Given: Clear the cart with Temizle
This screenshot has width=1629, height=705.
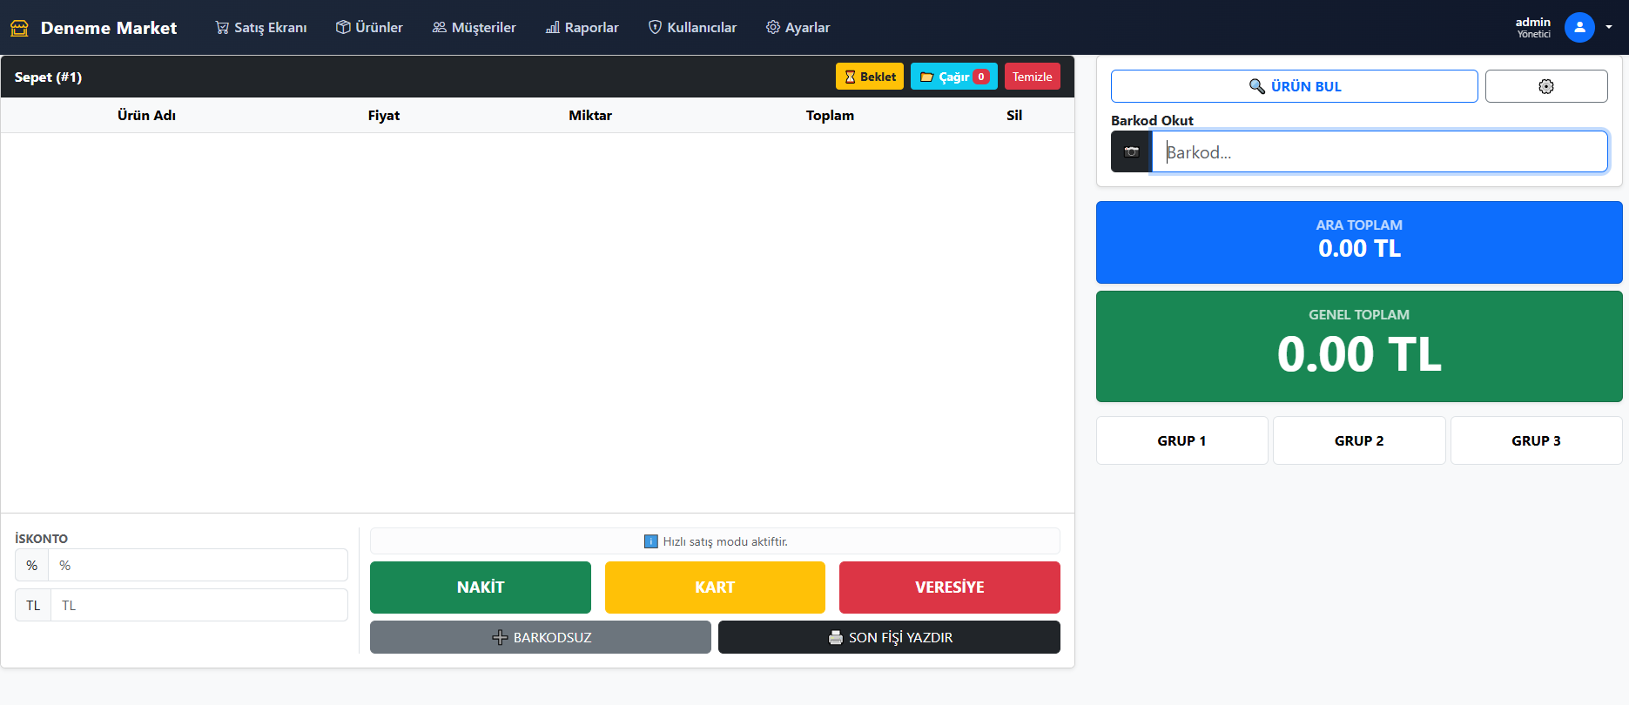Looking at the screenshot, I should [x=1032, y=77].
